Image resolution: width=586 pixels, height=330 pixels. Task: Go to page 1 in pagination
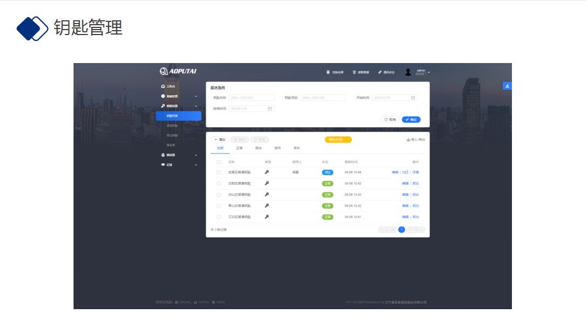pyautogui.click(x=402, y=230)
